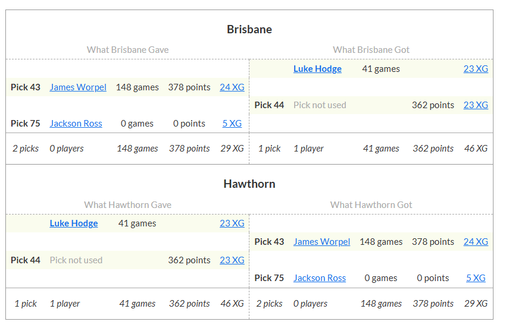This screenshot has width=506, height=331.
Task: Open 23 XG link for Pick 44, Brisbane Got
Action: 476,105
